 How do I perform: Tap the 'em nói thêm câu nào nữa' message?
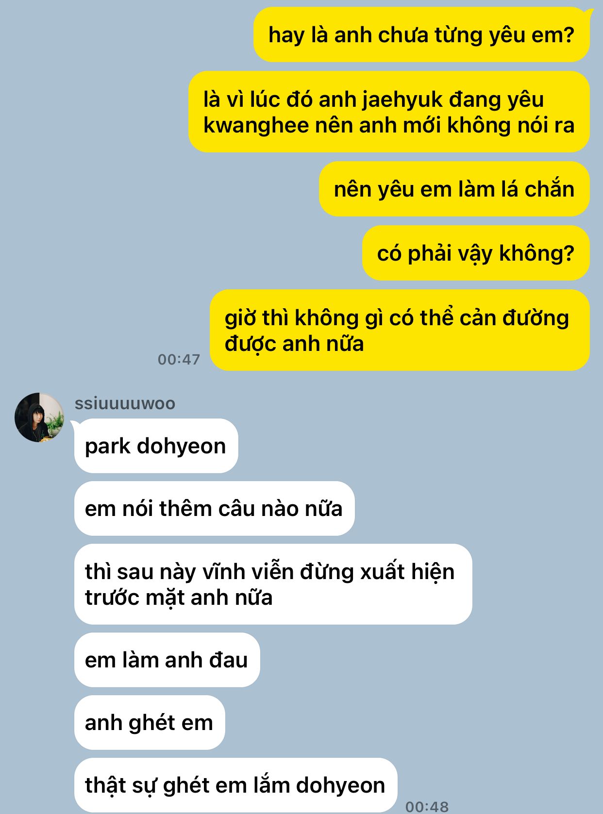click(214, 508)
